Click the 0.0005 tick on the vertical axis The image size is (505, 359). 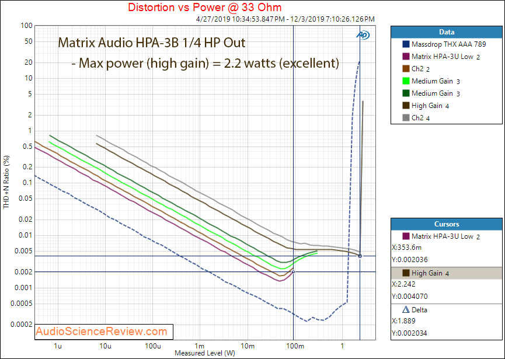[22, 304]
